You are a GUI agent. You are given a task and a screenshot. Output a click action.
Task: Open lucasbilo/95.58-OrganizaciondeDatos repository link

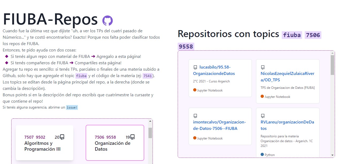pyautogui.click(x=214, y=70)
